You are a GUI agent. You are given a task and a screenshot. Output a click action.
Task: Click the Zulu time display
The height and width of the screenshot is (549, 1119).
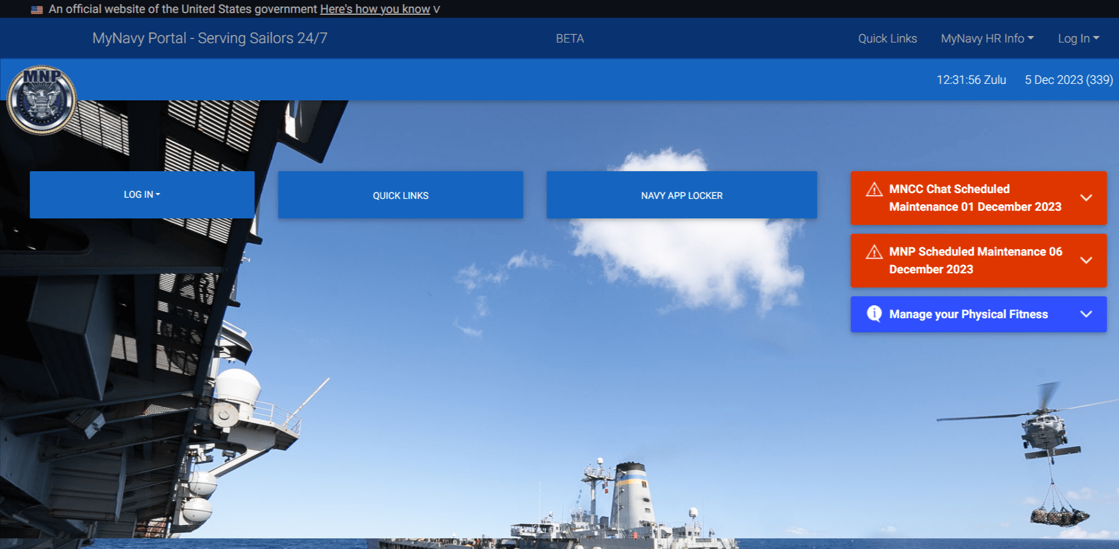point(971,80)
